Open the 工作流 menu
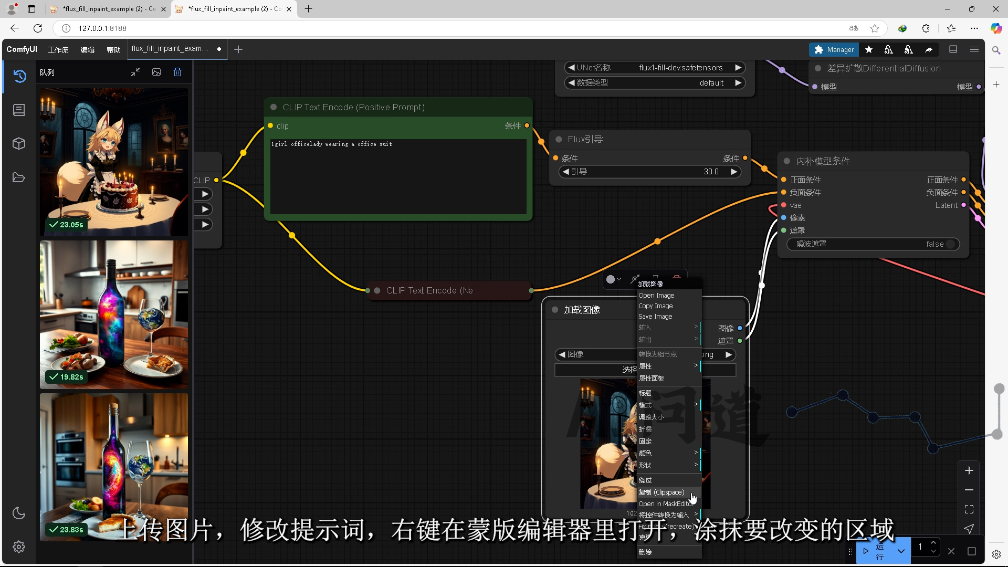 click(x=58, y=49)
